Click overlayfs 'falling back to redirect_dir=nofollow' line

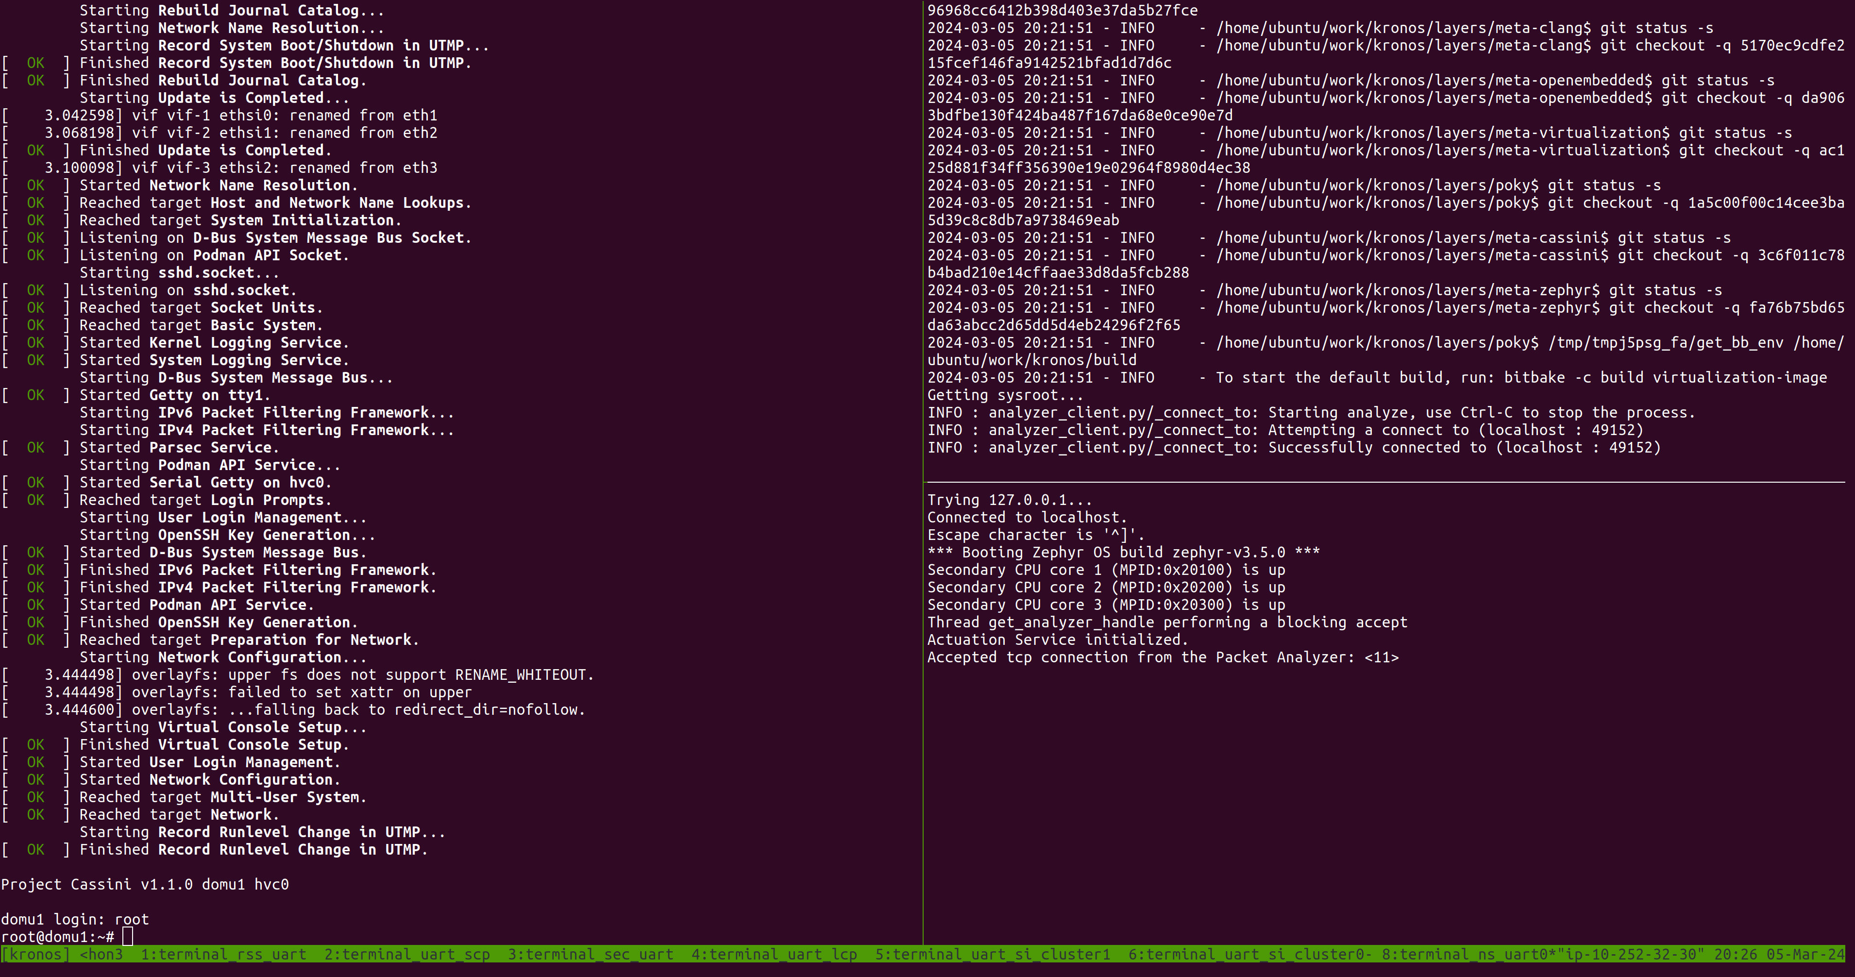(x=293, y=710)
